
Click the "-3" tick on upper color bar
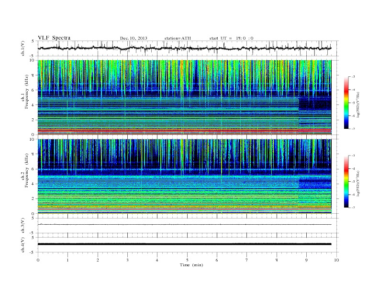click(353, 77)
